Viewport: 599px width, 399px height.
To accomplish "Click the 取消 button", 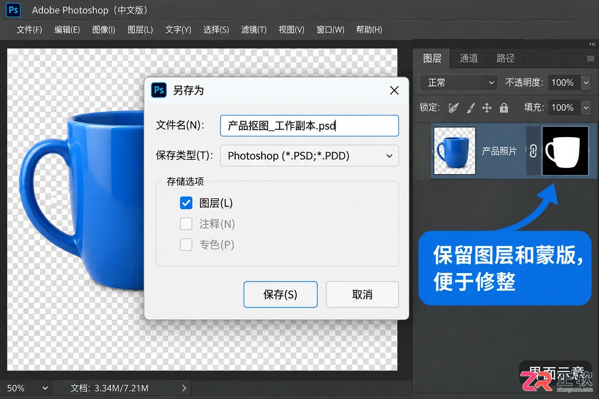I will click(x=362, y=294).
